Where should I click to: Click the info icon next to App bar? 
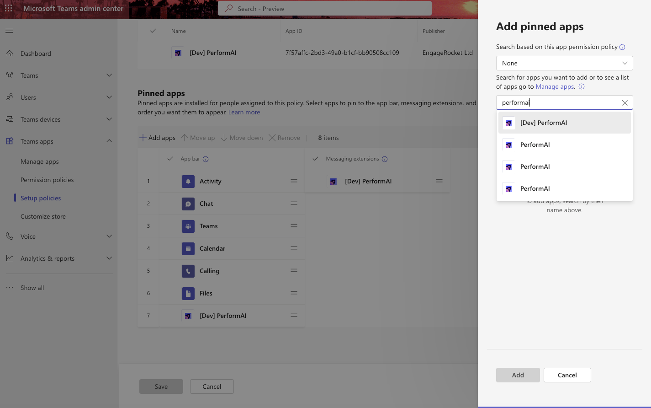point(206,159)
